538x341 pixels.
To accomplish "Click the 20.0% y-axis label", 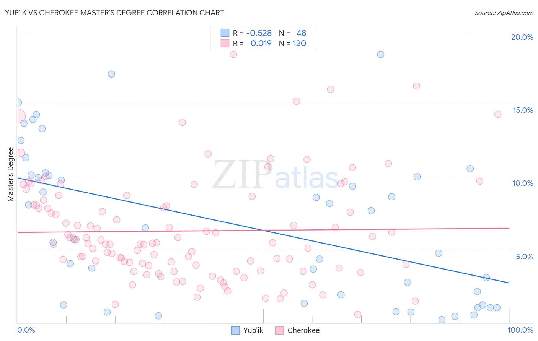I will point(522,37).
